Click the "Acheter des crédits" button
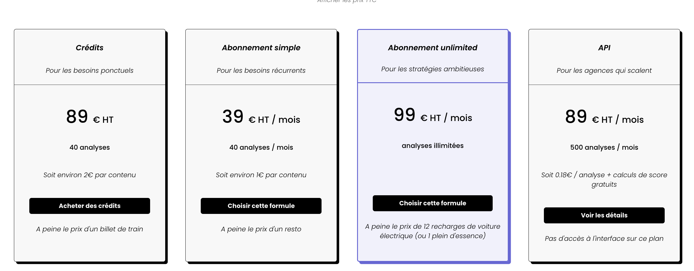 pos(89,206)
